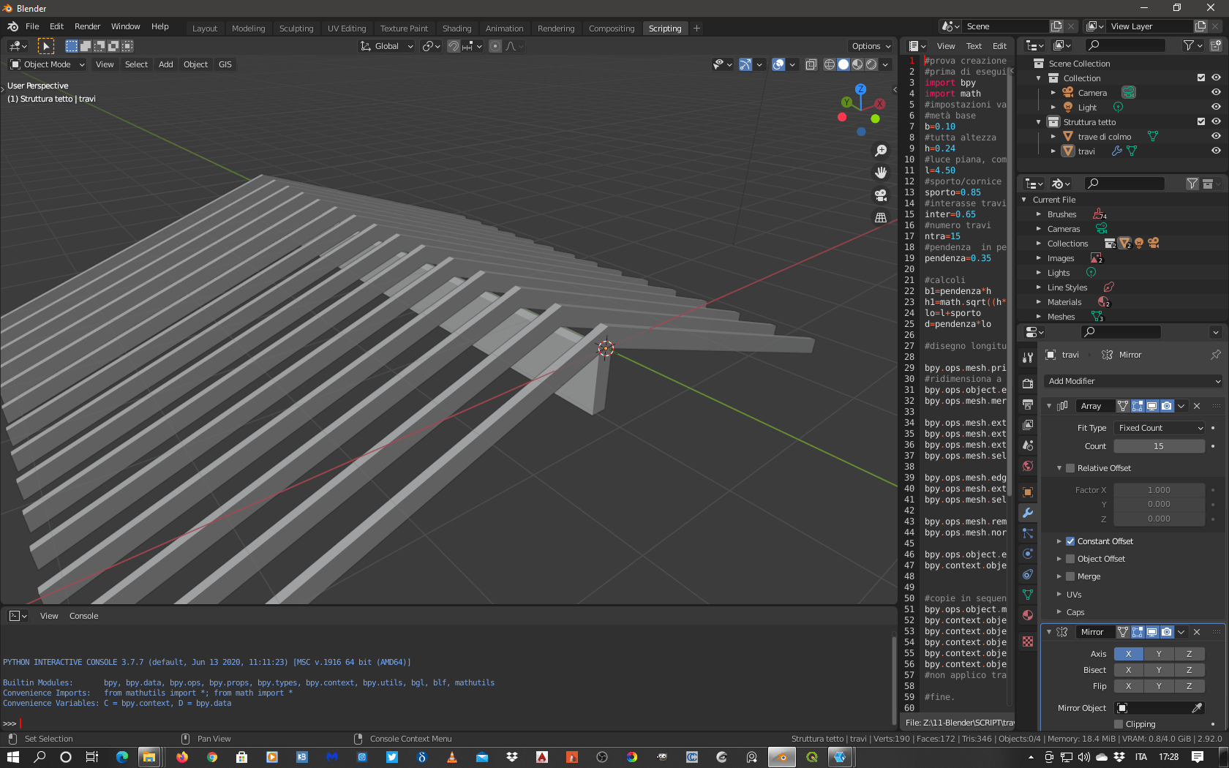
Task: Enable Clipping checkbox in Mirror modifier
Action: [x=1118, y=724]
